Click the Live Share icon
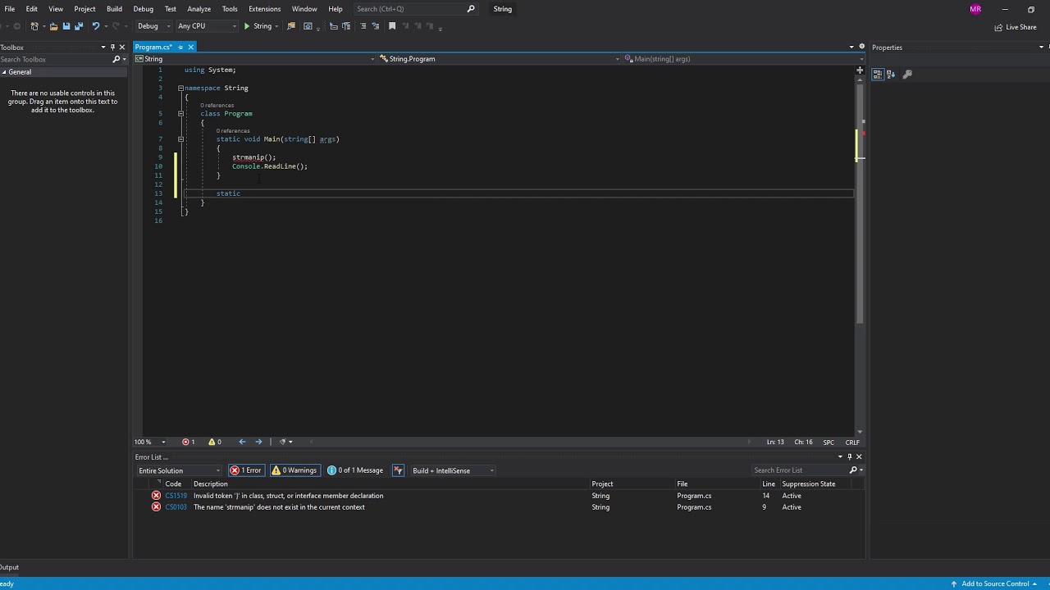Viewport: 1050px width, 590px height. tap(998, 27)
